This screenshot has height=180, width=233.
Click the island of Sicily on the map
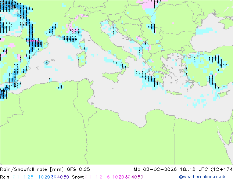coord(112,76)
